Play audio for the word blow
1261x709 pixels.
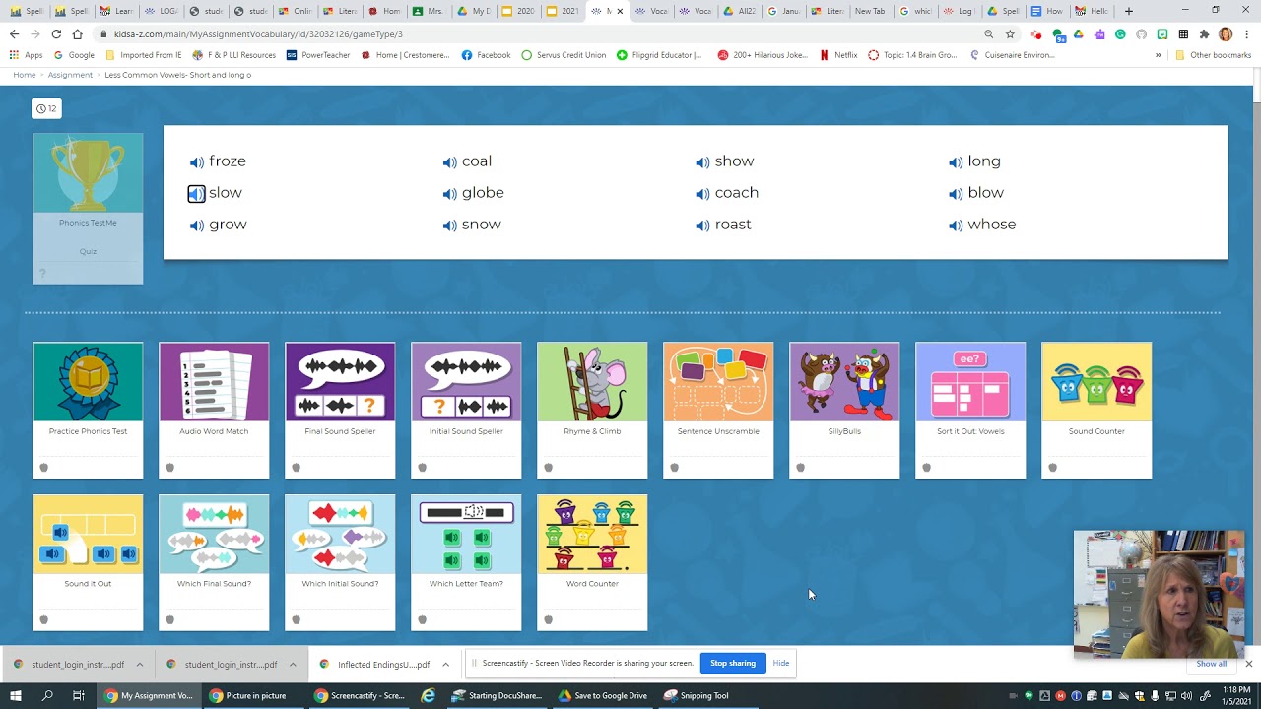tap(956, 194)
